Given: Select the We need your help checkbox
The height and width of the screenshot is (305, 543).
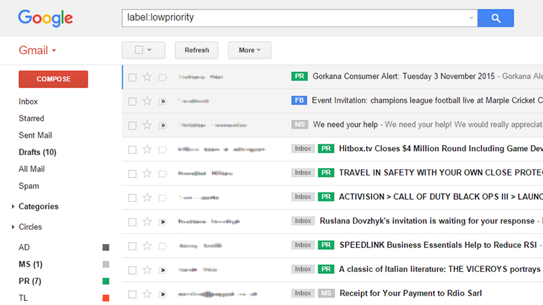Looking at the screenshot, I should tap(132, 125).
